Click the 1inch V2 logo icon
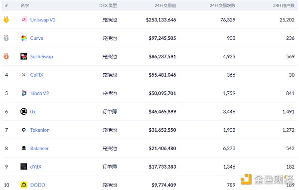The image size is (299, 190). pyautogui.click(x=24, y=93)
